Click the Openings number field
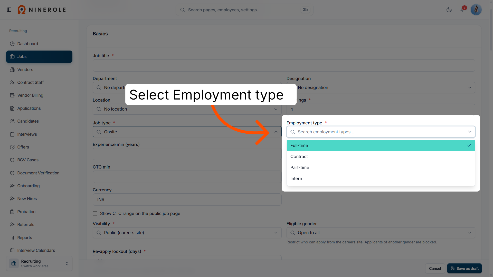The image size is (493, 277). [381, 110]
